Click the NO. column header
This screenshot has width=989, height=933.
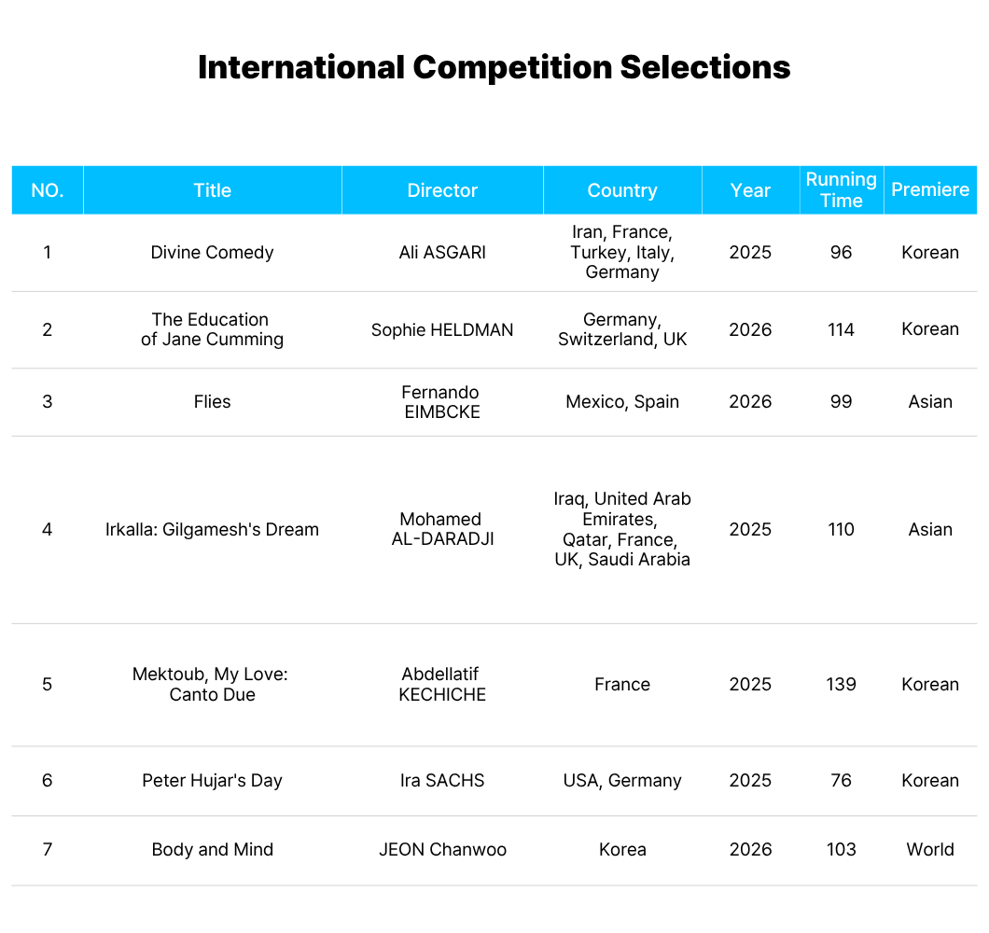pyautogui.click(x=48, y=190)
